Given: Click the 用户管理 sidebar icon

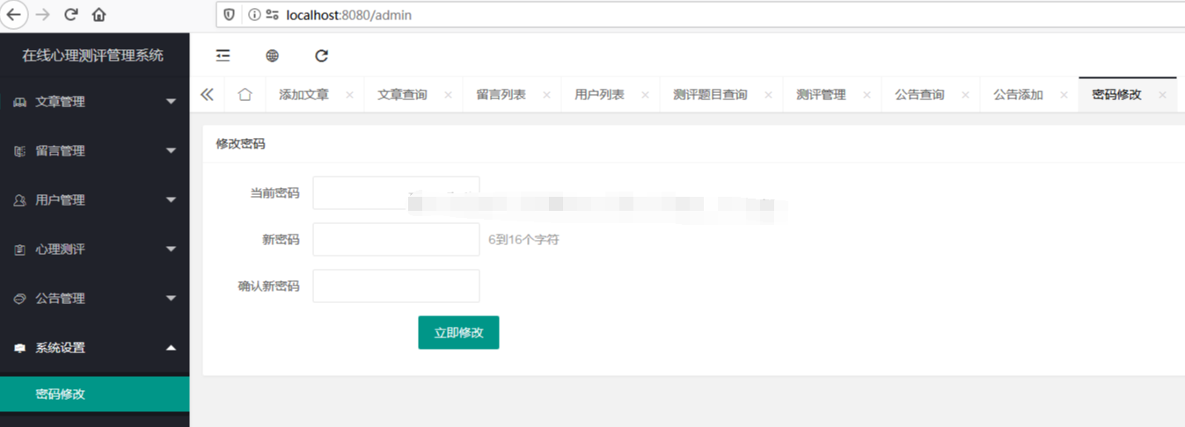Looking at the screenshot, I should pos(19,200).
